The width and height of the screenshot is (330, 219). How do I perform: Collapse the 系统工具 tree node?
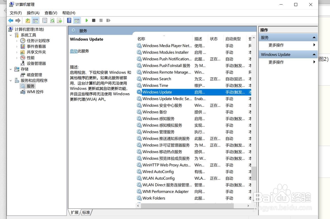coord(11,35)
